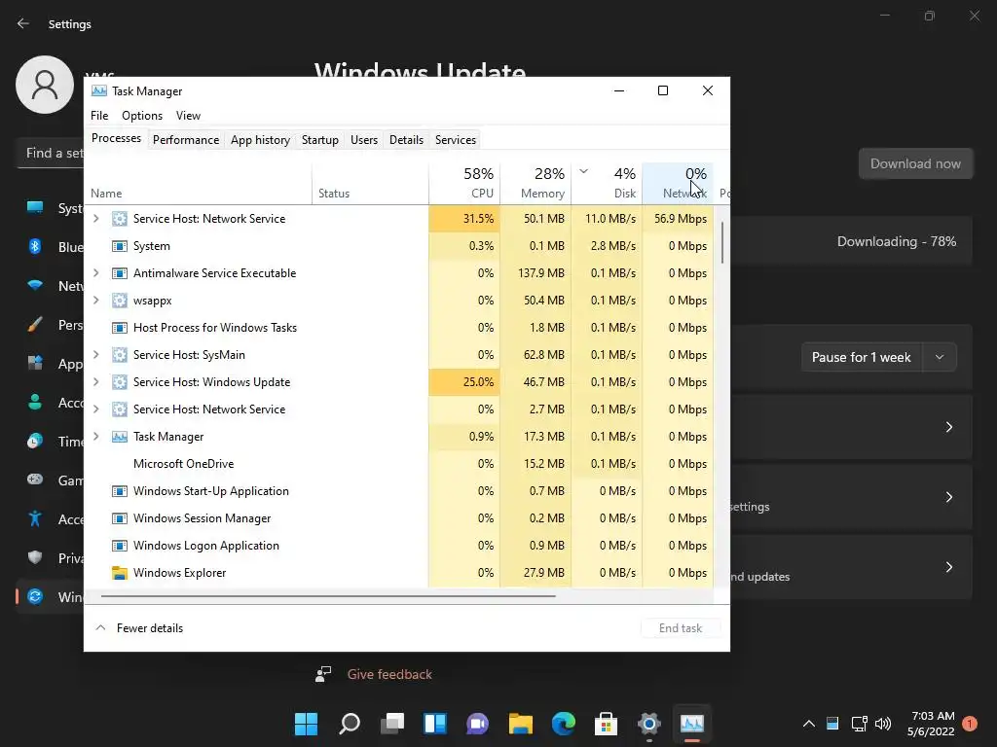This screenshot has height=747, width=997.
Task: Go back using the Settings back arrow
Action: point(23,23)
